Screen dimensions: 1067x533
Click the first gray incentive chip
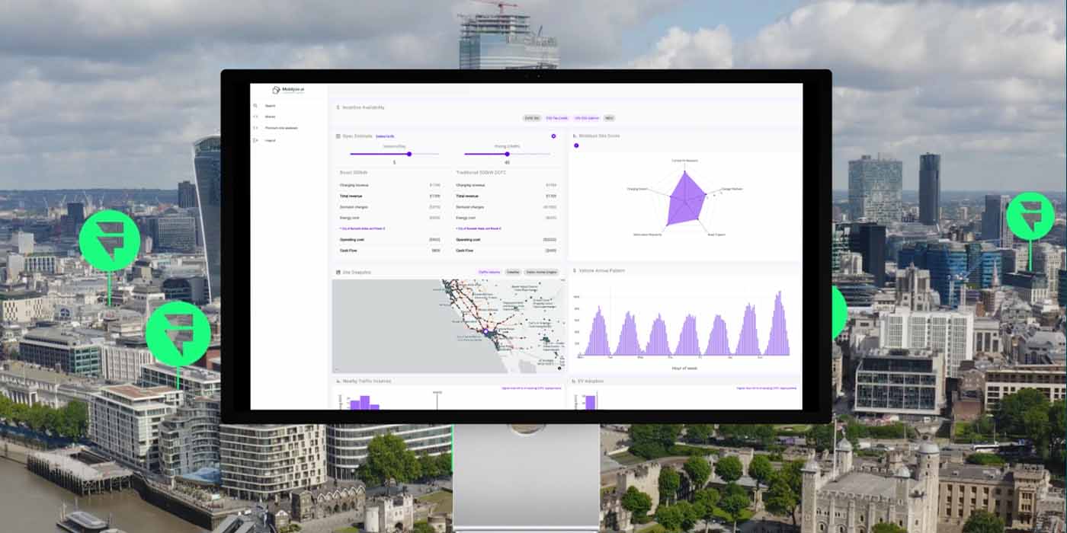[x=531, y=118]
